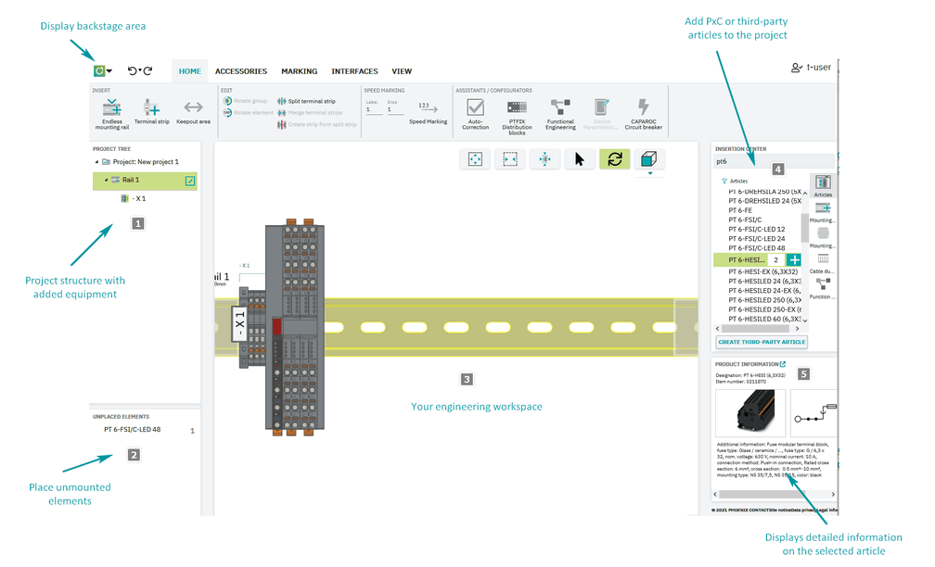Open the Mounting plate side tab
This screenshot has height=567, width=935.
(823, 237)
